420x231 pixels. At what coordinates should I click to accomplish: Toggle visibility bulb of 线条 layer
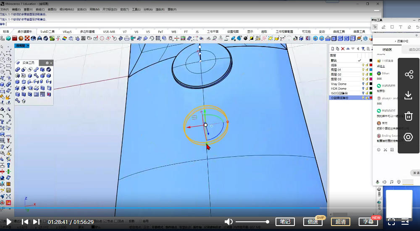[x=363, y=65]
